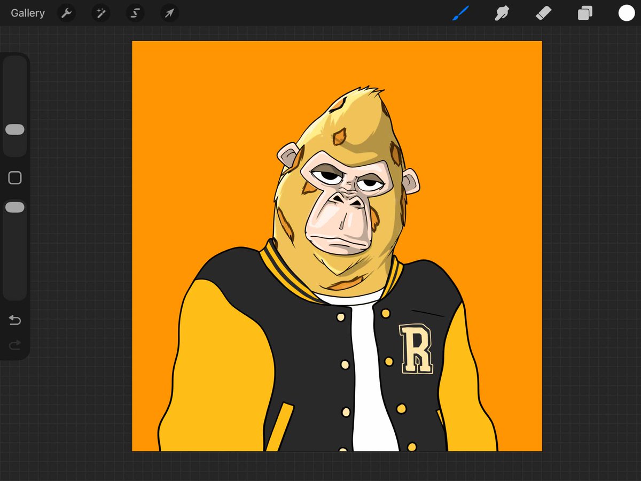Activate the Selection tool

(x=135, y=13)
